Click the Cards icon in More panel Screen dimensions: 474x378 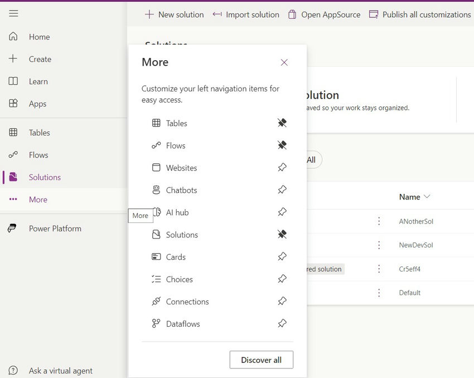tap(156, 257)
